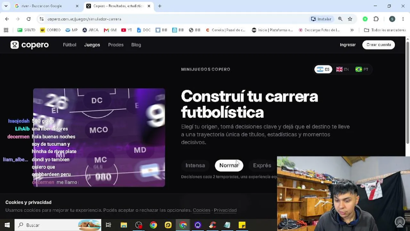
Task: Open Task View on the taskbar
Action: (x=109, y=225)
